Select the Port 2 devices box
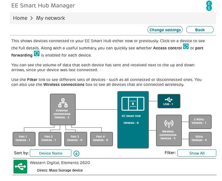This screenshot has height=181, width=222. (x=50, y=139)
